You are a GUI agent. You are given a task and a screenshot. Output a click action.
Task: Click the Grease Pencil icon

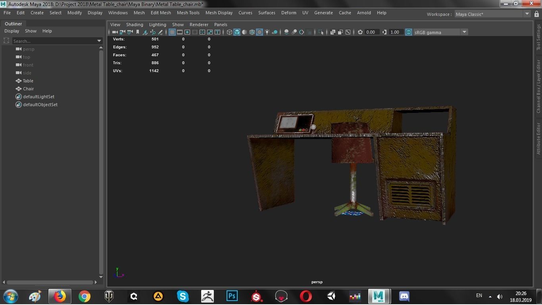(160, 32)
